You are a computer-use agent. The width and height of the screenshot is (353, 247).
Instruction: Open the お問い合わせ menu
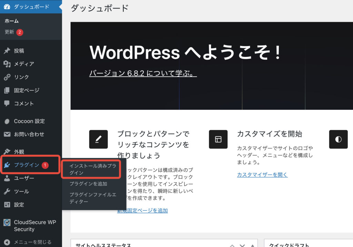click(31, 134)
